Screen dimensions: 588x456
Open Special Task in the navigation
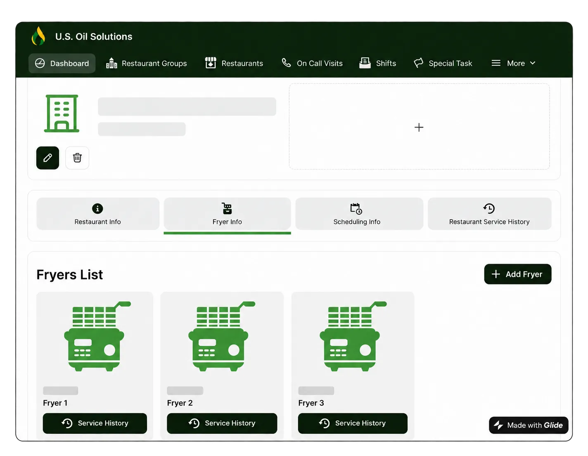443,63
